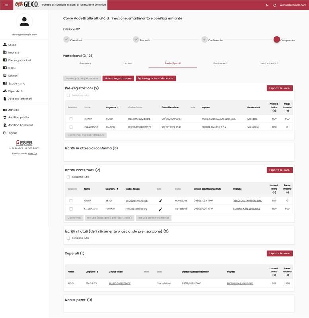Switch to the Lezioni tab
Image resolution: width=309 pixels, height=318 pixels.
[x=128, y=64]
